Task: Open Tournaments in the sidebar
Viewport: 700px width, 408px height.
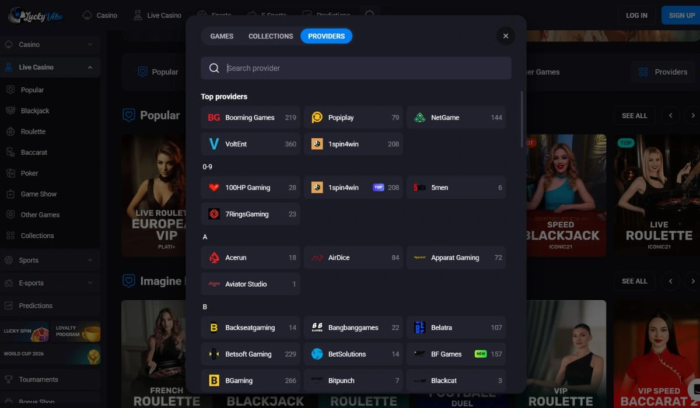Action: coord(50,379)
